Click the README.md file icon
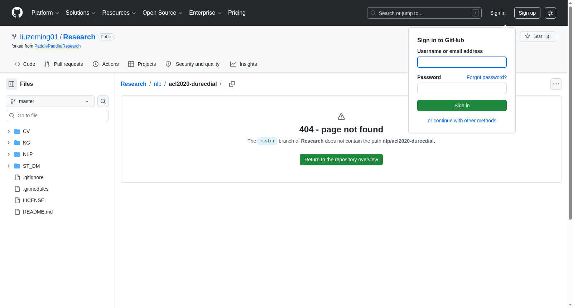The image size is (573, 308). [17, 212]
